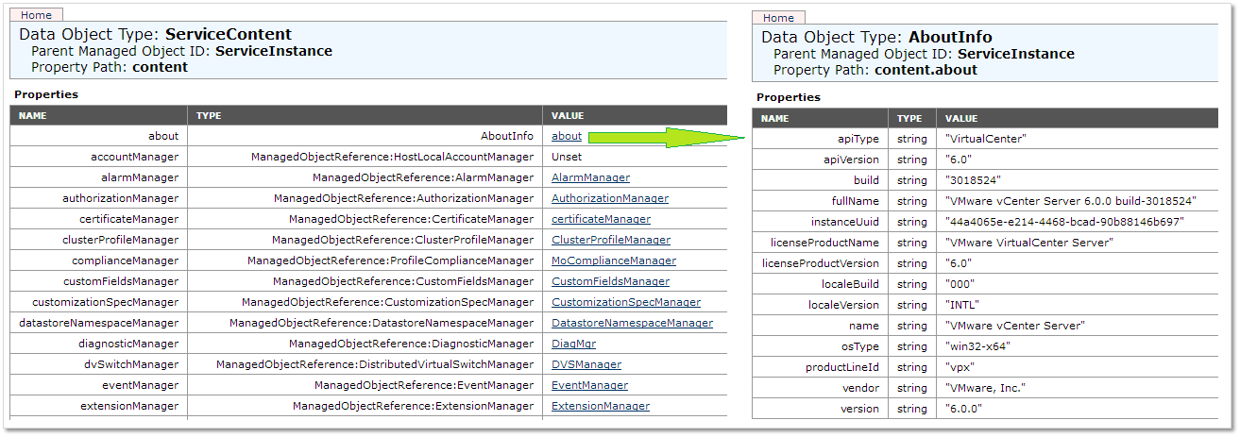
Task: Select the osType "win32-x64" value
Action: tap(977, 346)
